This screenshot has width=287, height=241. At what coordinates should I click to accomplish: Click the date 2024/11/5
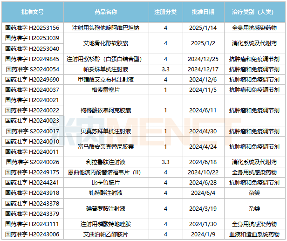[203, 90]
